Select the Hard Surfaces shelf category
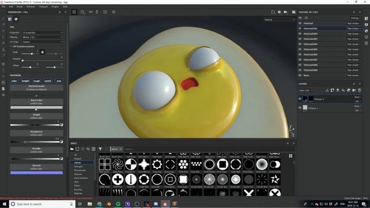This screenshot has height=208, width=370. [81, 178]
